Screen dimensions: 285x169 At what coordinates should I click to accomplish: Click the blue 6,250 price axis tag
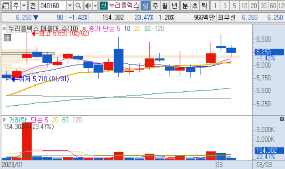point(269,52)
